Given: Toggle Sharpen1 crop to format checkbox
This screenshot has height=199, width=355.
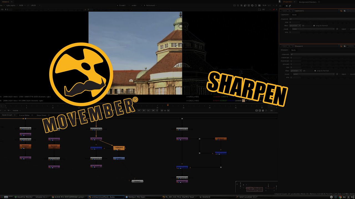Looking at the screenshot, I should point(315,71).
